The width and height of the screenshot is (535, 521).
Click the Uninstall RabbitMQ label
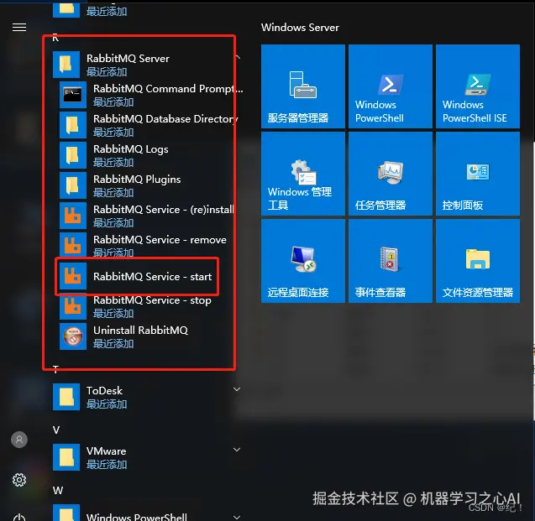(x=140, y=331)
